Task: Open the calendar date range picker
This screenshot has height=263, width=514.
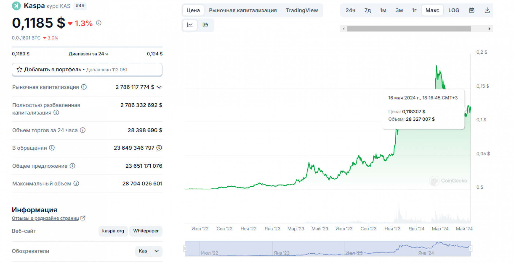Action: tap(472, 10)
